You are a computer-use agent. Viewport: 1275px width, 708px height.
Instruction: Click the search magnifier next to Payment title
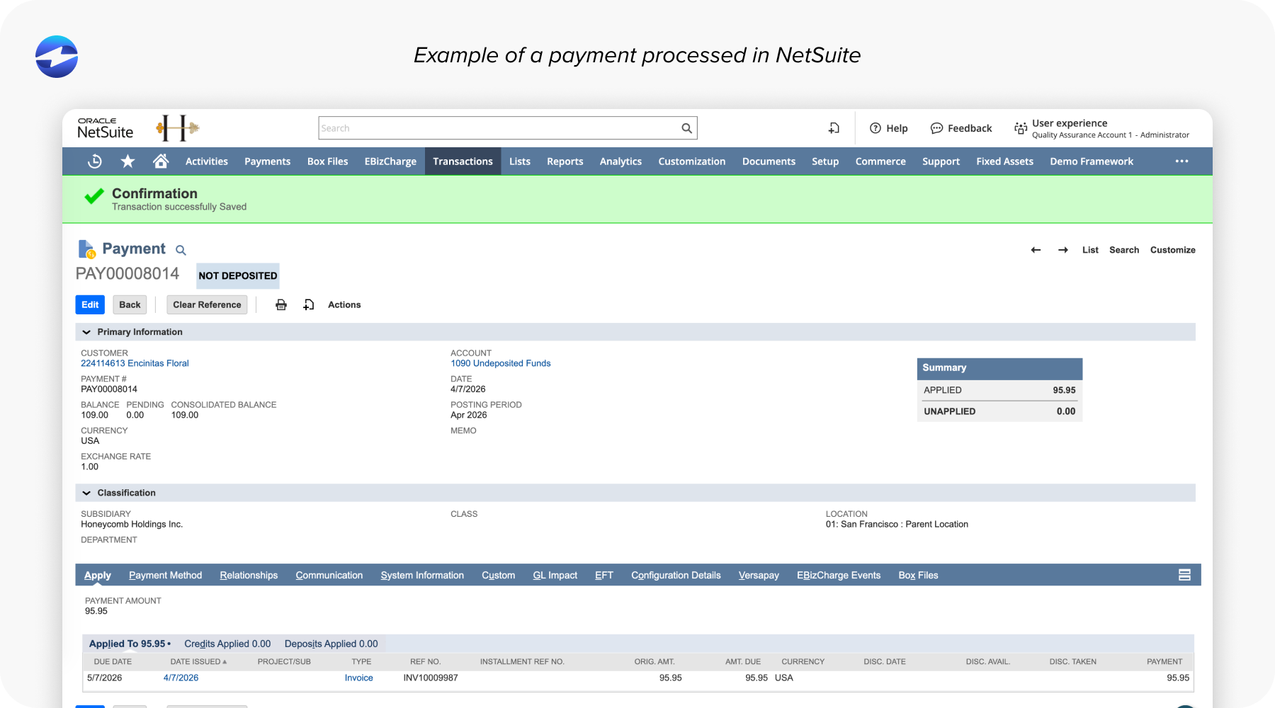click(181, 249)
